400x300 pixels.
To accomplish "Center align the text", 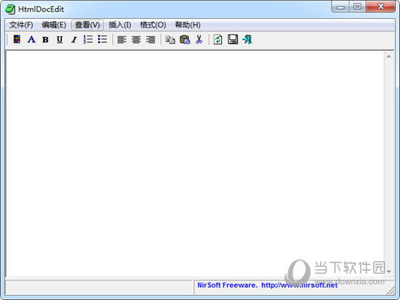I will pyautogui.click(x=136, y=40).
